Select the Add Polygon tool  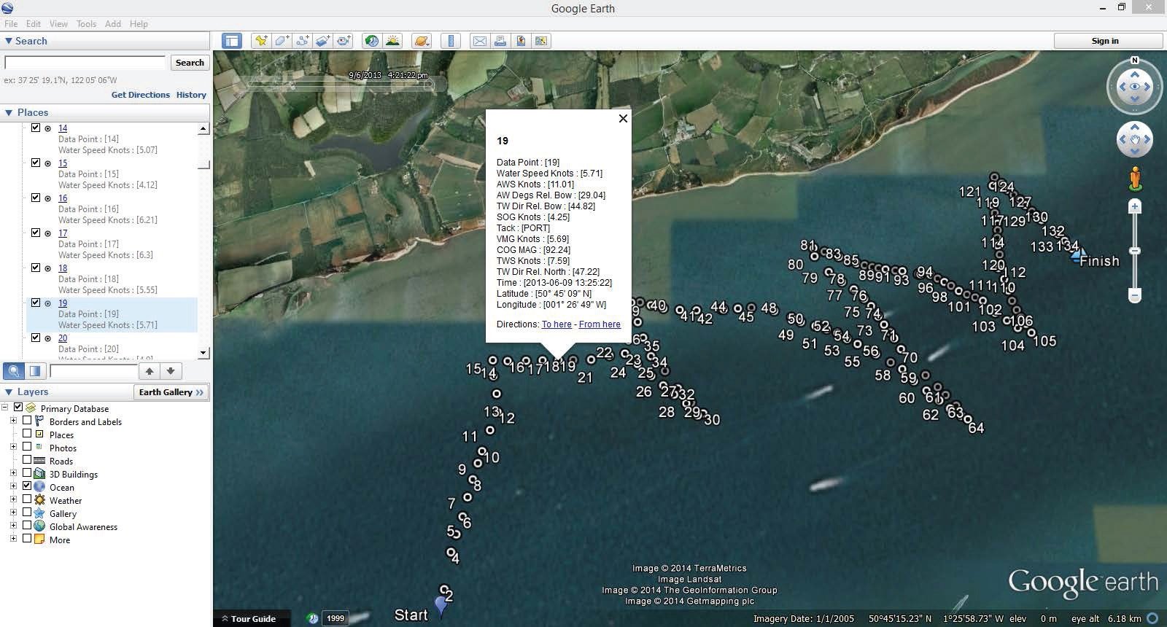point(282,41)
